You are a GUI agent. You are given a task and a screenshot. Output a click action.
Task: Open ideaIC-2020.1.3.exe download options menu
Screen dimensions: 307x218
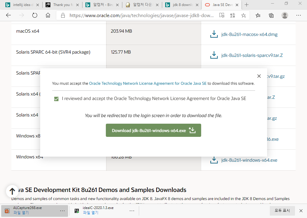(x=132, y=211)
